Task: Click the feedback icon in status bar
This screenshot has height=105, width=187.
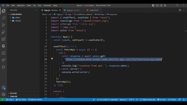Action: 179,99
